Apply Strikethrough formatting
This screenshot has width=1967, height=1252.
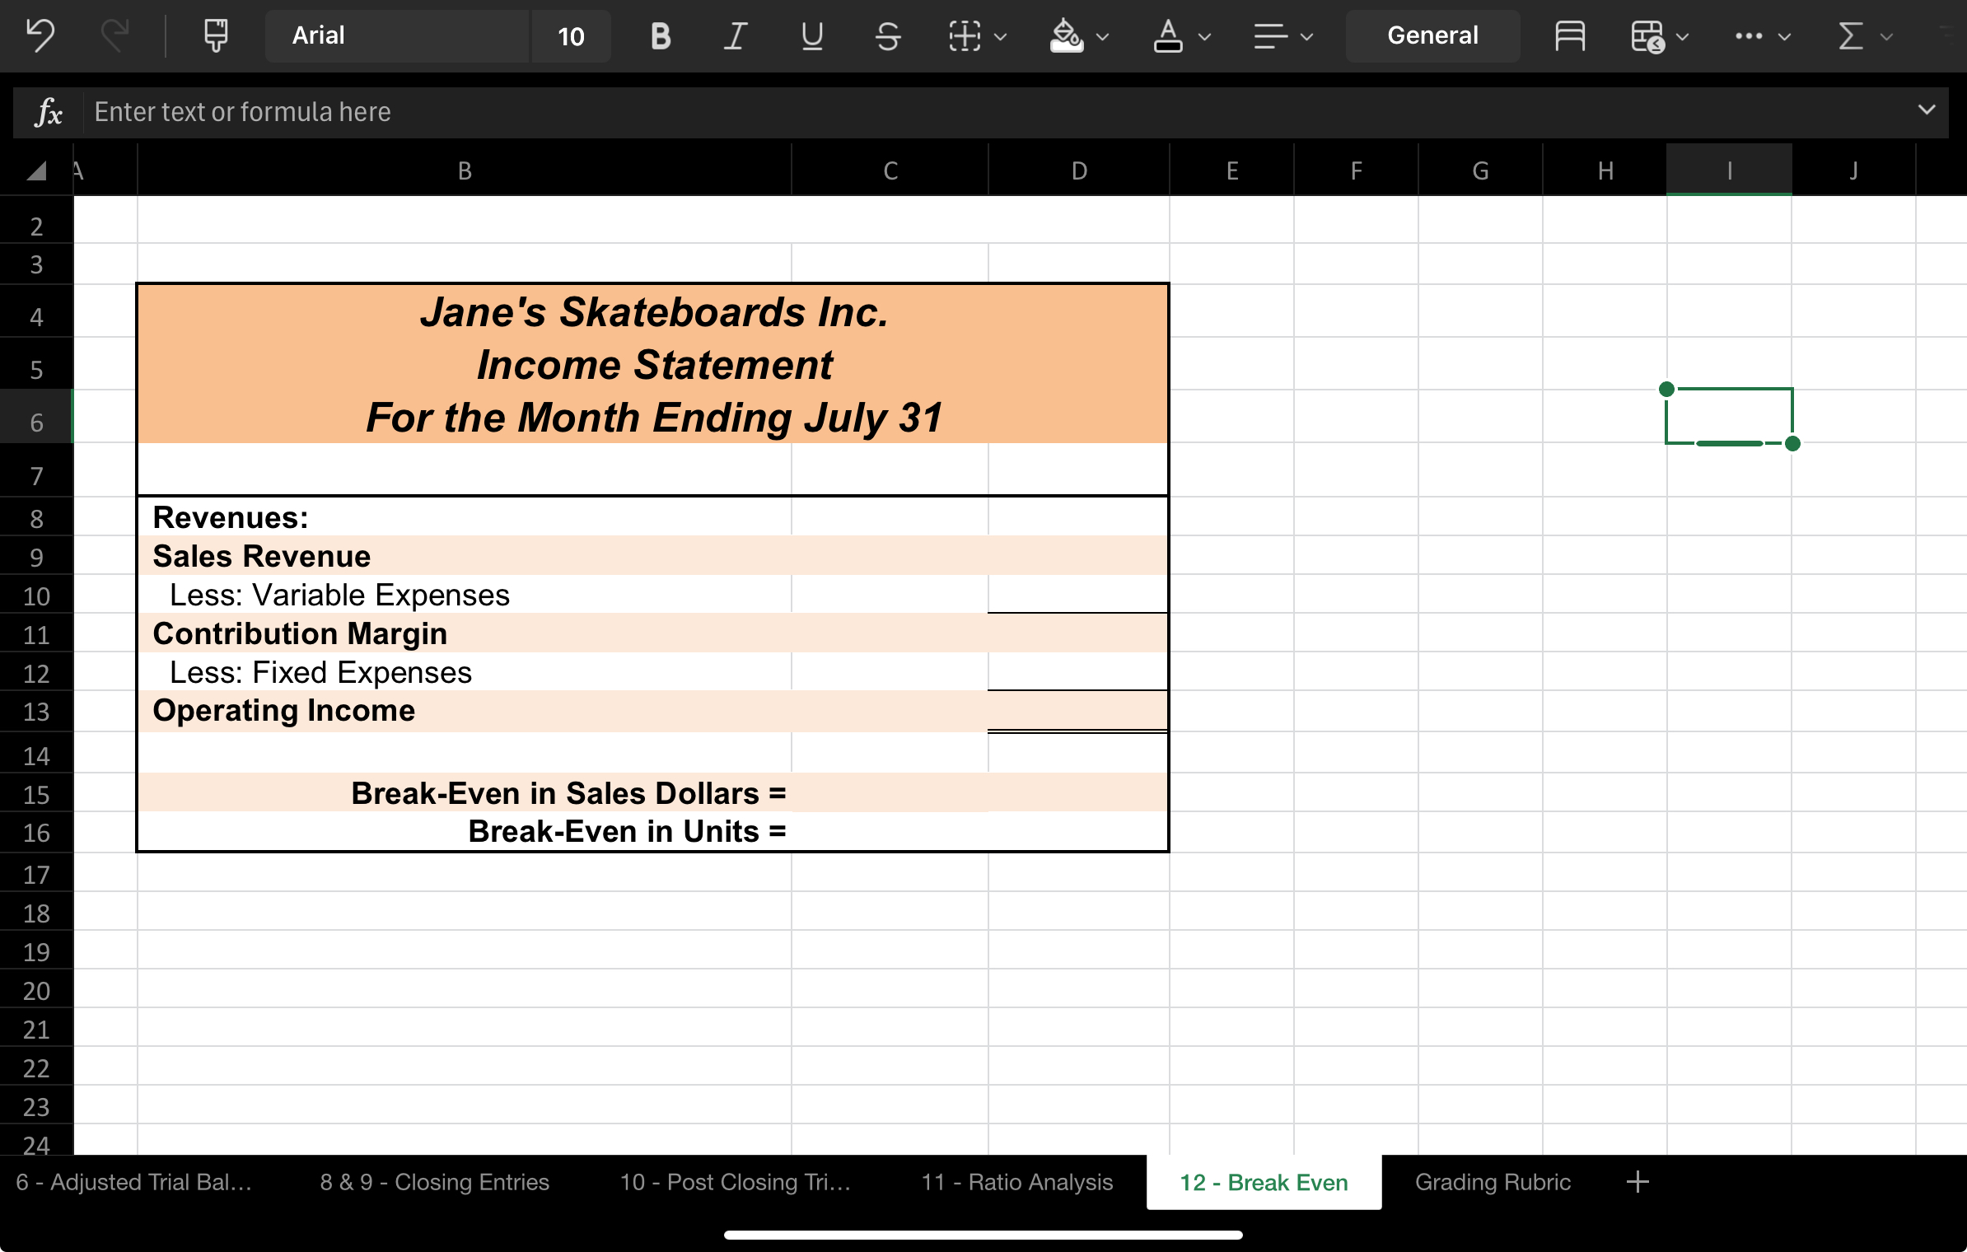(887, 35)
